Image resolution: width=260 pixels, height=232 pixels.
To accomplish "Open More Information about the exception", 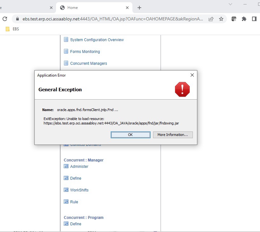I will (173, 135).
